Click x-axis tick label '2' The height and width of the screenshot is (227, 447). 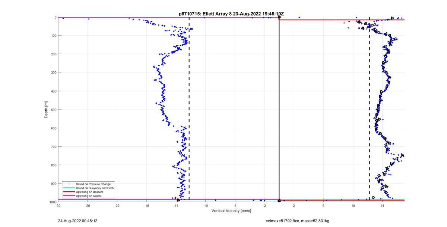(x=294, y=205)
